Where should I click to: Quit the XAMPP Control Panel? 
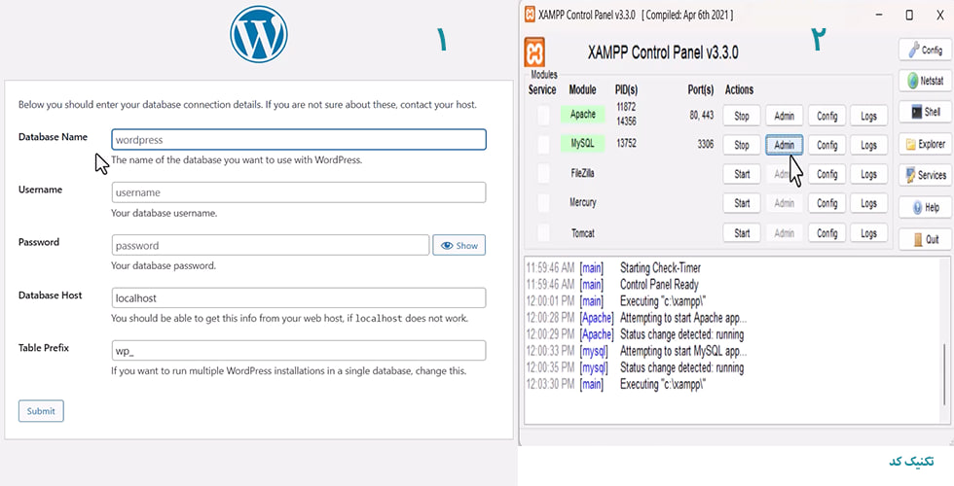[925, 239]
